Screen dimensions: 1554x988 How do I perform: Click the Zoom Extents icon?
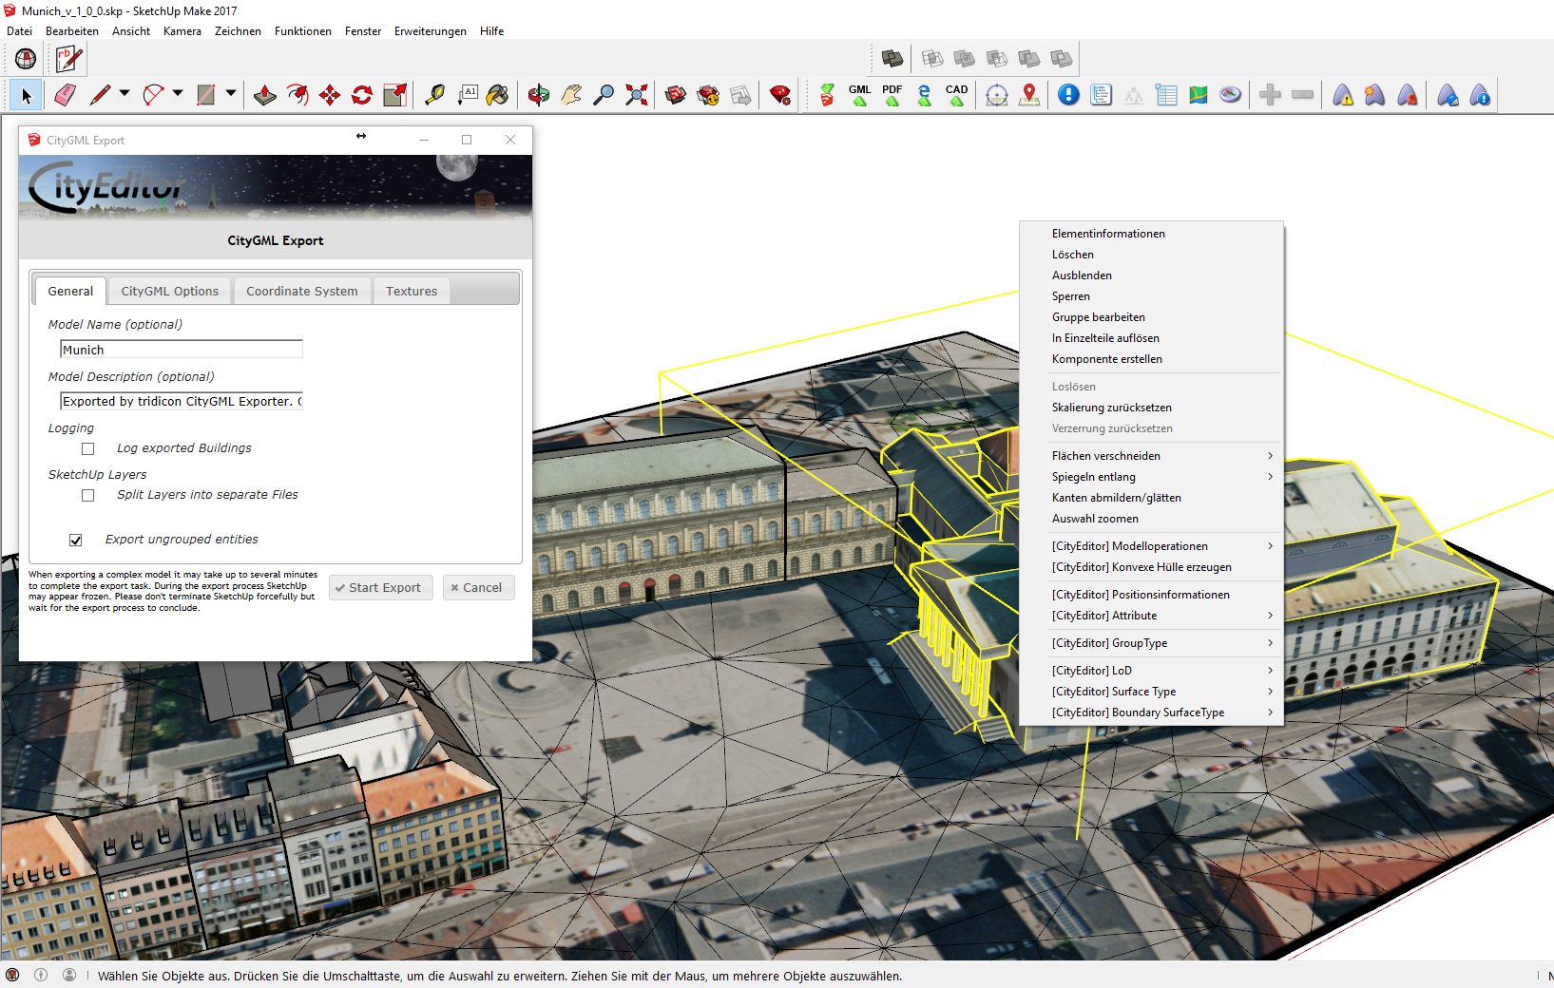(637, 95)
